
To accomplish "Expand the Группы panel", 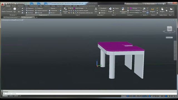I will [145, 15].
